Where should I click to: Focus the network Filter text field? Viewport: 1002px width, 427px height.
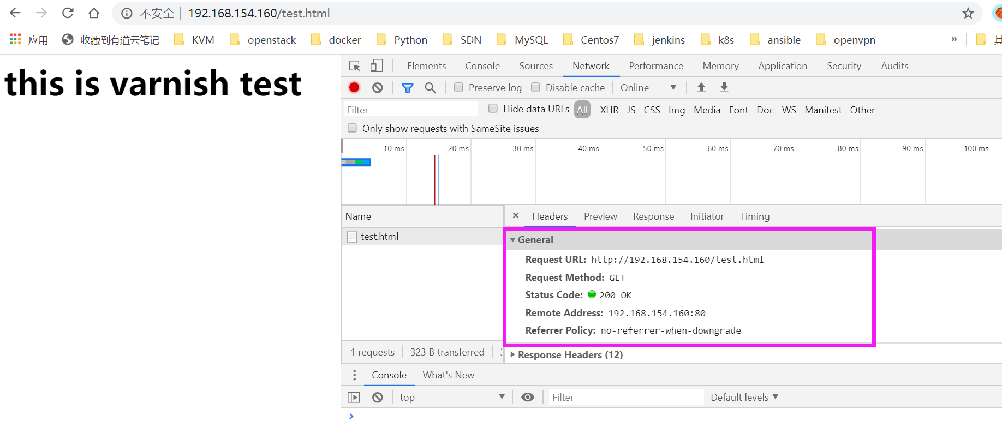(x=411, y=110)
